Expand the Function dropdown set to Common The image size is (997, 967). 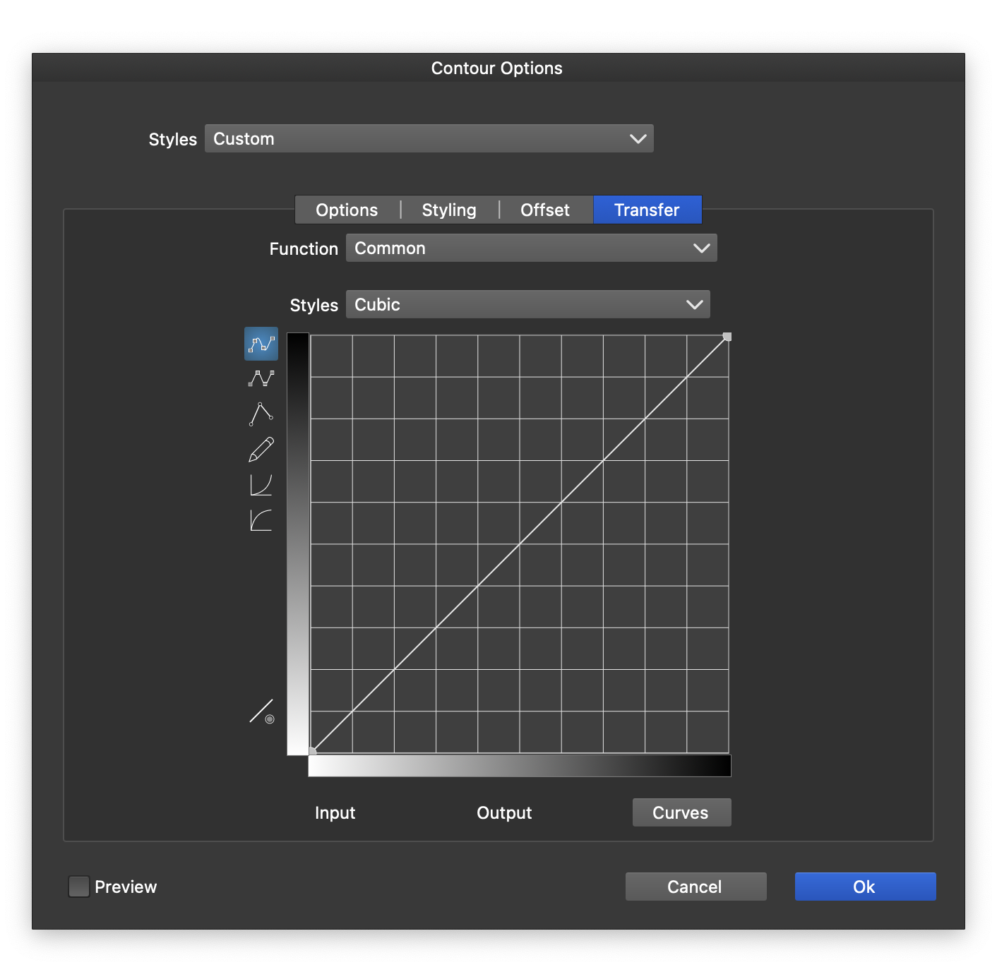531,248
